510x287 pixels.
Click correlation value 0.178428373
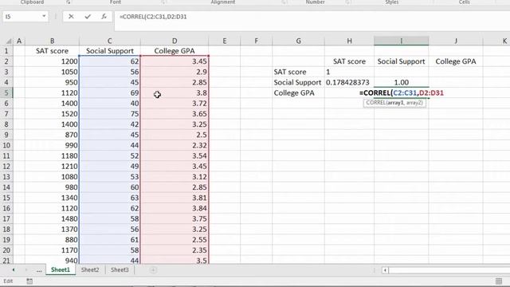click(x=349, y=82)
